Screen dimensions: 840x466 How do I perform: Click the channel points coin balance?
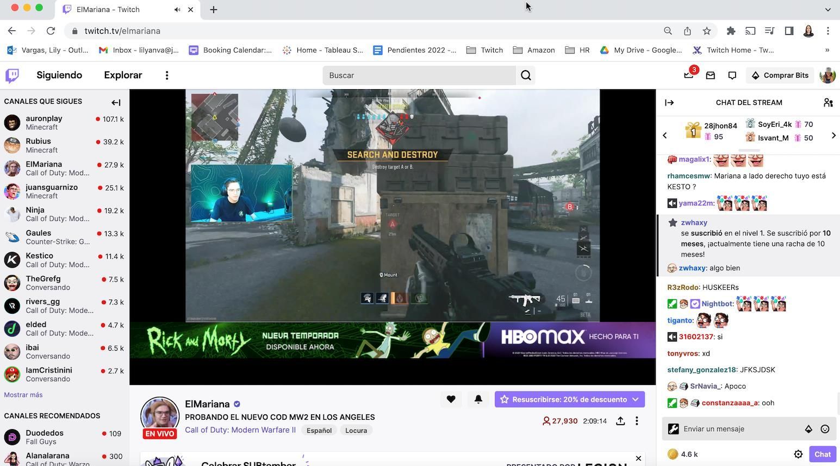point(683,454)
